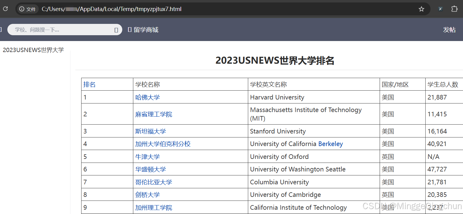Follow the Berkeley hyperlink

[x=331, y=144]
